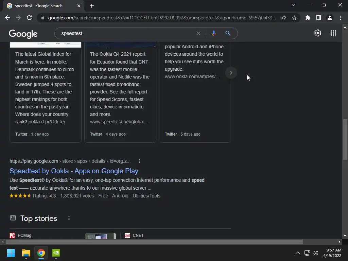
Task: Open the www.speedtest.net/globa... link
Action: pos(119,122)
